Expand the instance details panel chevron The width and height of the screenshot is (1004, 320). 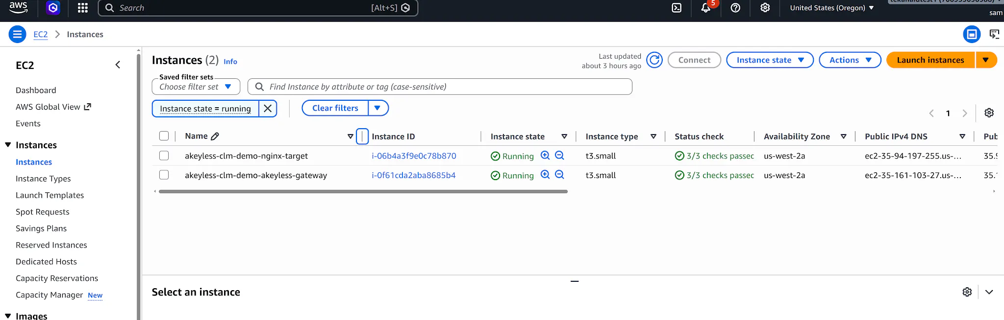(989, 292)
